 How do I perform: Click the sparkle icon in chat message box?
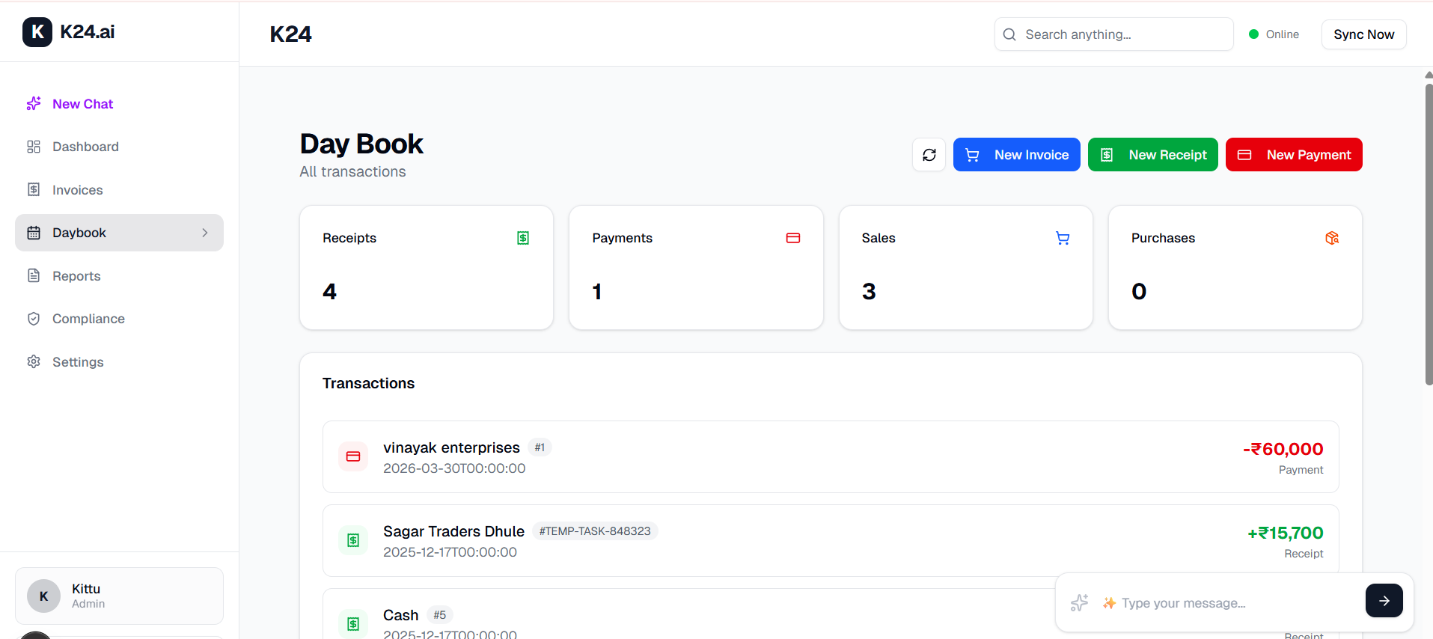pos(1079,602)
